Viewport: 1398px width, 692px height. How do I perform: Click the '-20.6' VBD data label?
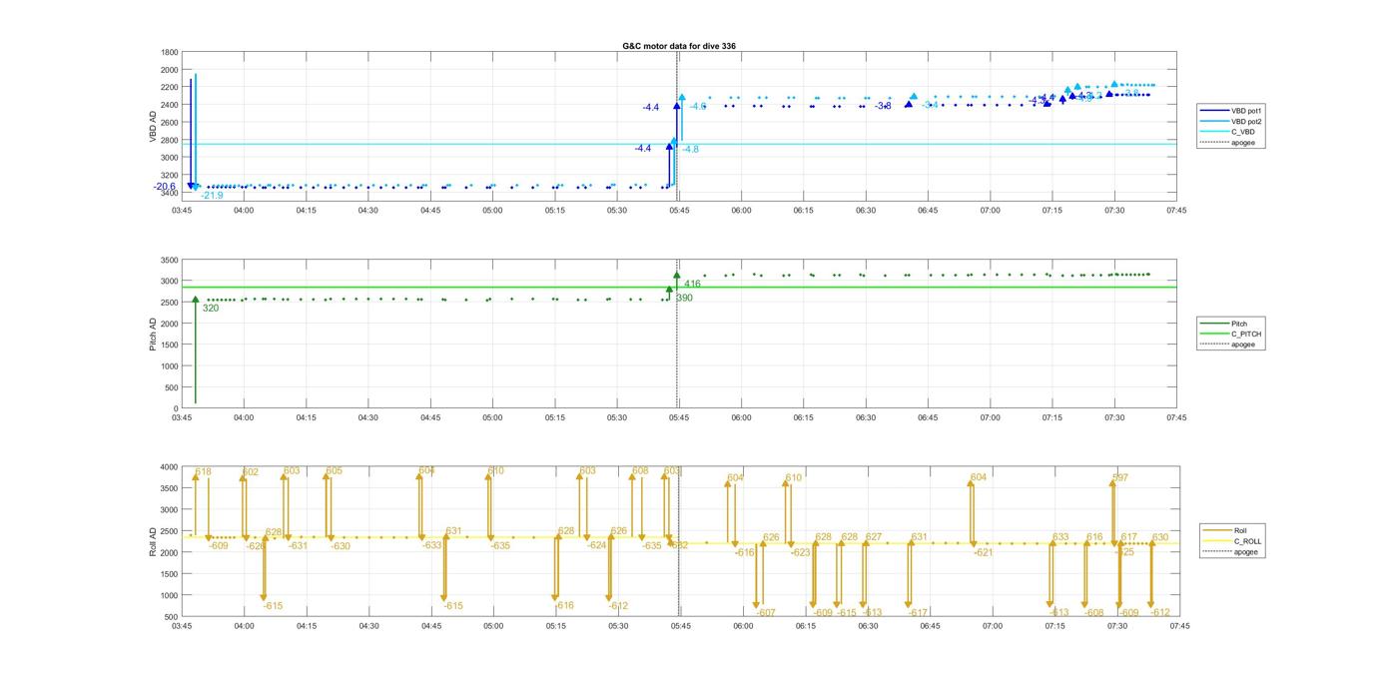[x=165, y=187]
